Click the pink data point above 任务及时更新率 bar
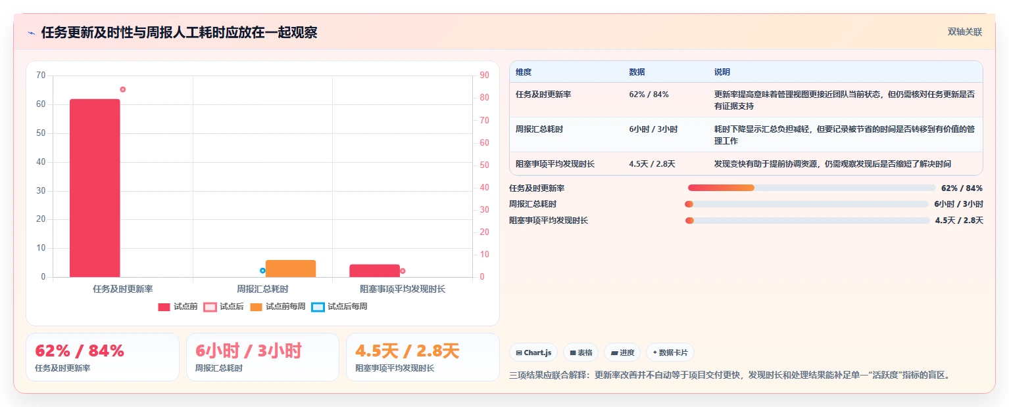 point(122,89)
